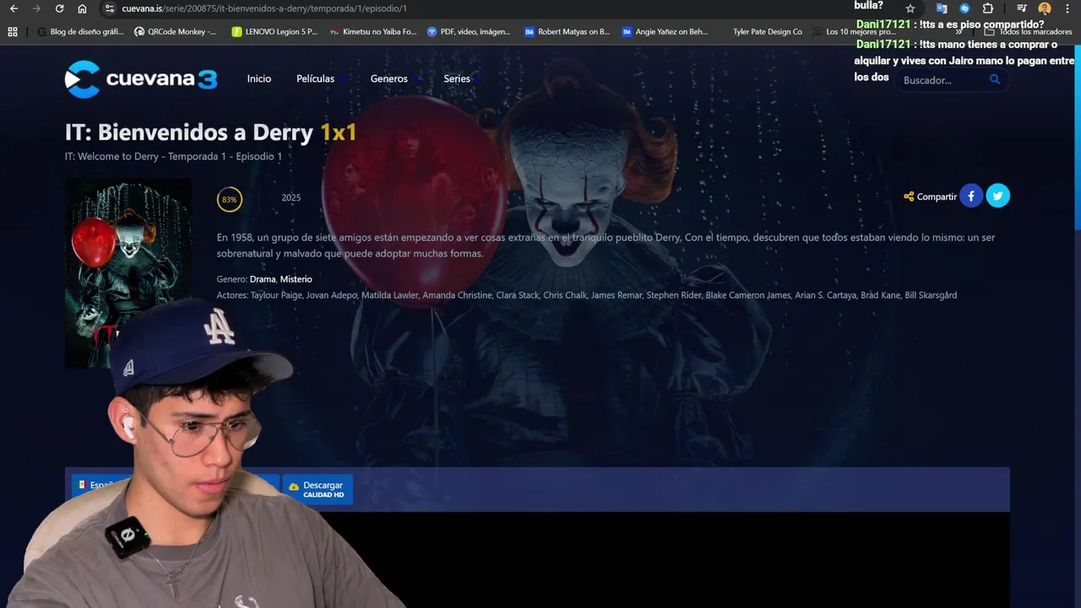1081x608 pixels.
Task: Open actor Clara Stack's page
Action: (x=518, y=296)
